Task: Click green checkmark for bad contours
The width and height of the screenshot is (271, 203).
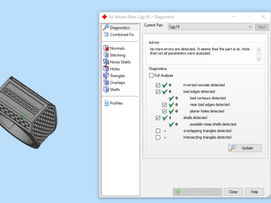Action: 172,98
